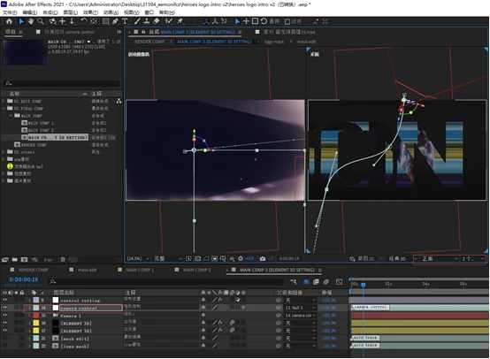
Task: Toggle eye on first ELEMENT 3D layer
Action: (4, 323)
